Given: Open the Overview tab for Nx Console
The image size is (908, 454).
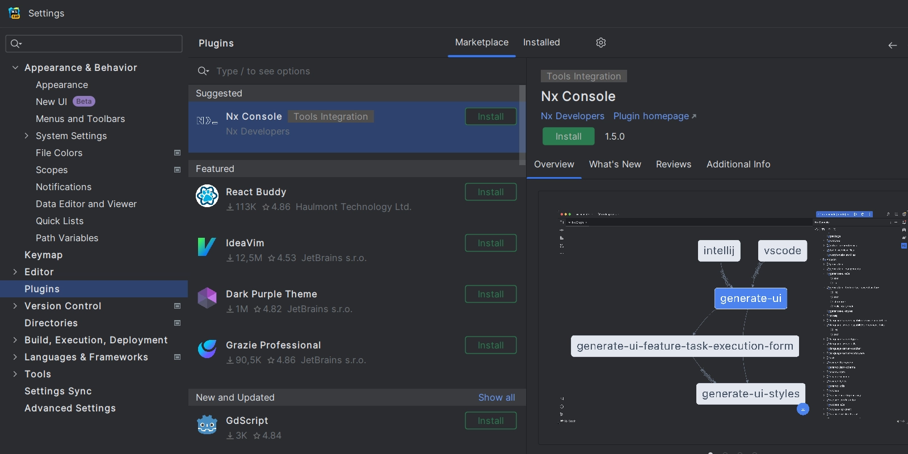Looking at the screenshot, I should pyautogui.click(x=554, y=164).
